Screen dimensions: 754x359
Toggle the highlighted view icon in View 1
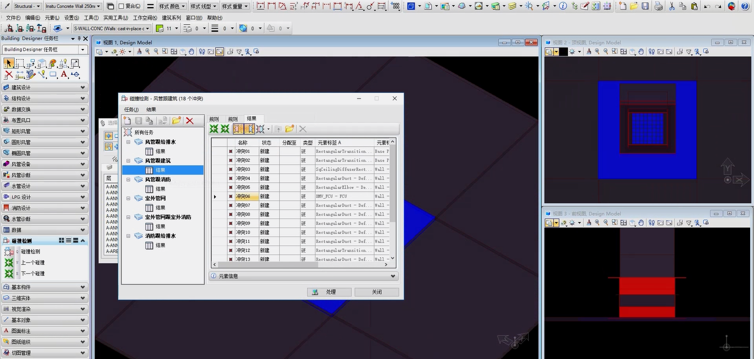click(x=220, y=52)
